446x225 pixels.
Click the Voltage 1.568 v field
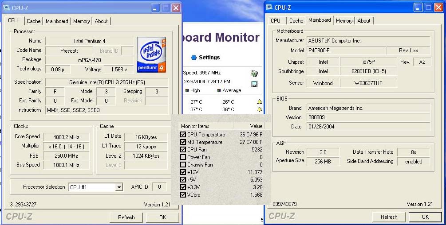pyautogui.click(x=119, y=70)
